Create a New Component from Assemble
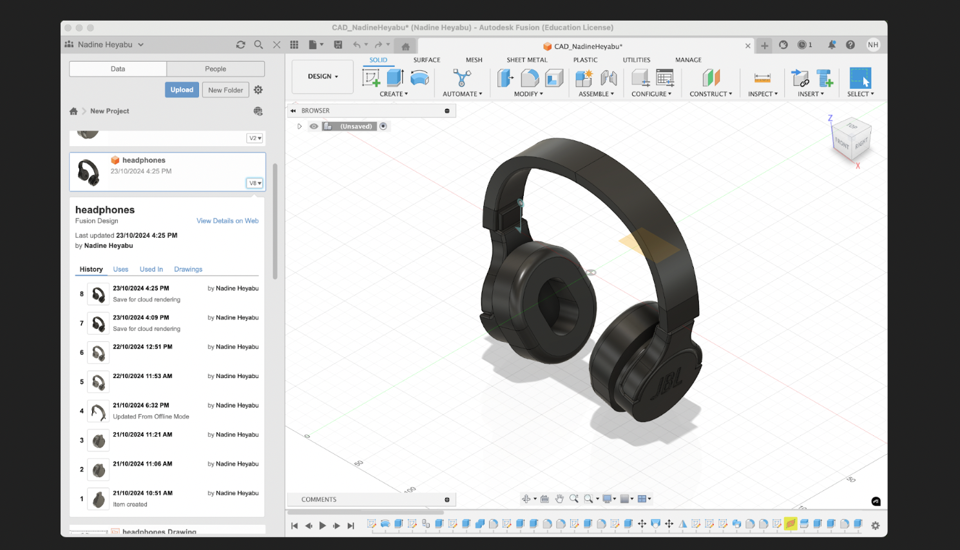This screenshot has width=960, height=550. point(584,78)
